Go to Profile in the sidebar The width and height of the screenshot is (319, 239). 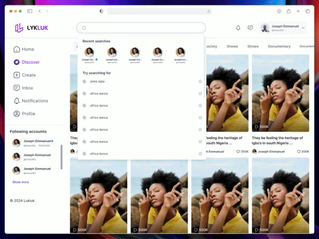coord(24,114)
